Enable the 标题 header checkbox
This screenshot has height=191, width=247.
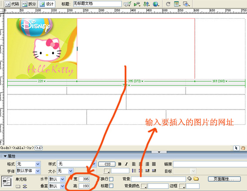(111, 186)
